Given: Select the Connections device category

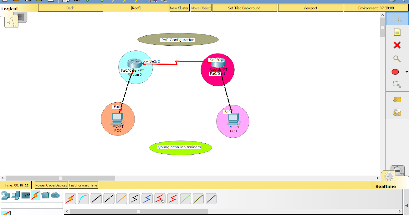Looking at the screenshot, I should coord(35,196).
